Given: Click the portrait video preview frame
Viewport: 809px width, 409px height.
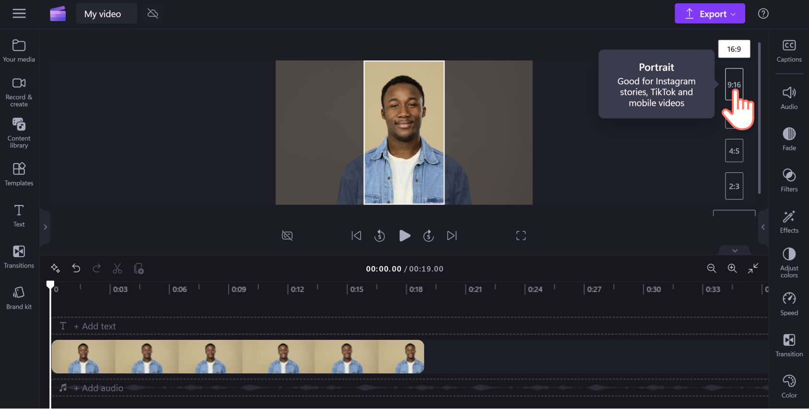Looking at the screenshot, I should point(404,133).
